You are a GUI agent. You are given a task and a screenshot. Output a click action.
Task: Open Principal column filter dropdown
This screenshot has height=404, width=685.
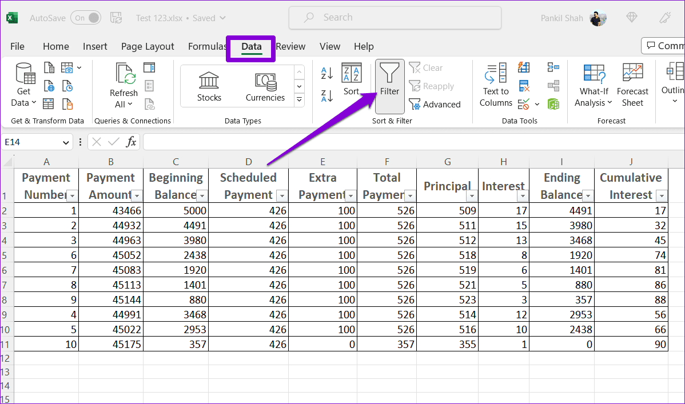[472, 195]
